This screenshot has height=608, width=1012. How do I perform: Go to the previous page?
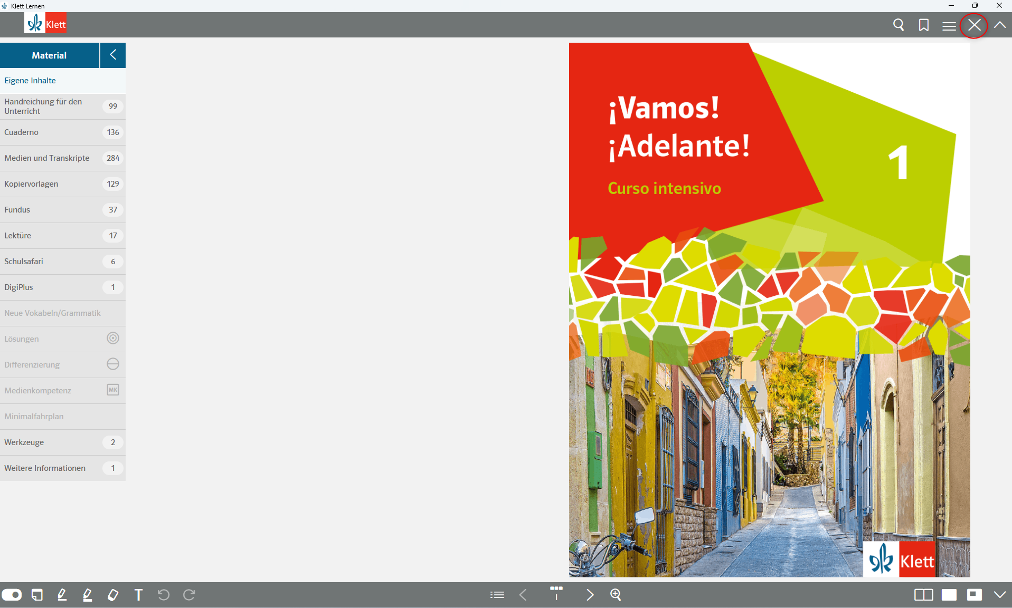(523, 595)
